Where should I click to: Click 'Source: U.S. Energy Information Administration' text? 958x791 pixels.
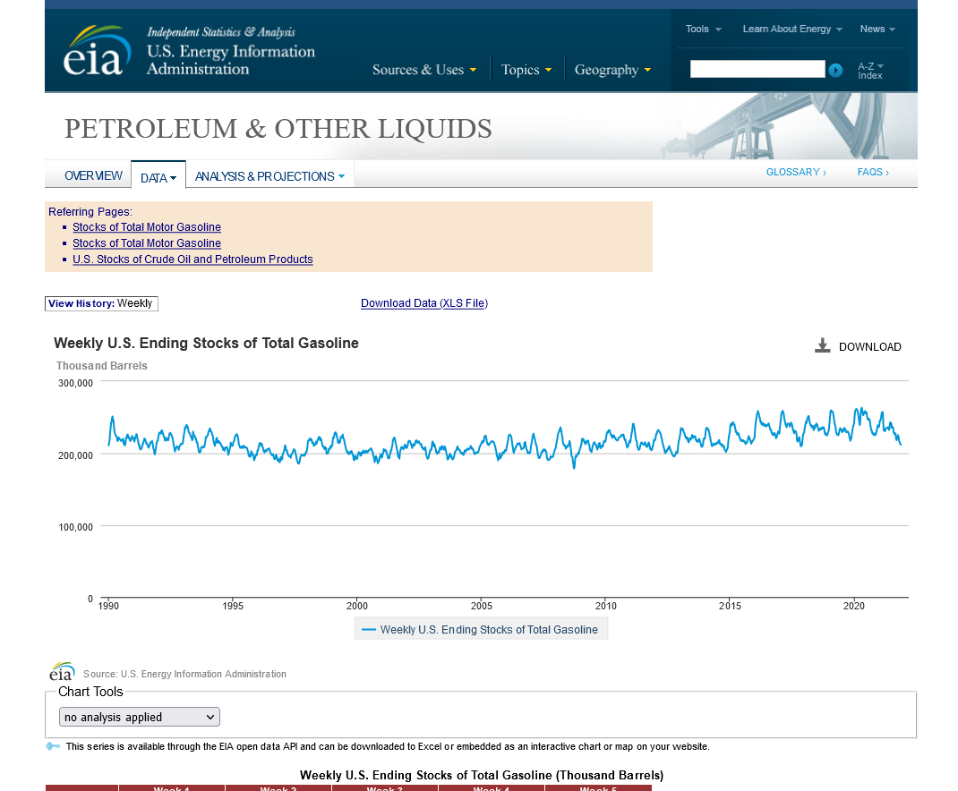(184, 674)
